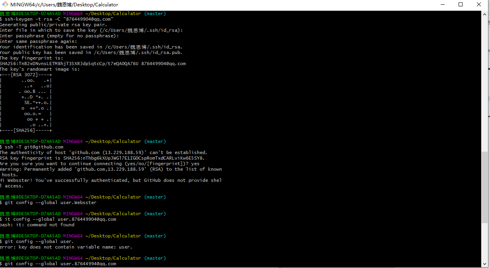Close the MINGW64 terminal window
The image size is (490, 268).
tap(479, 5)
